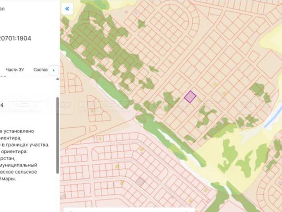The height and width of the screenshot is (212, 282).
Task: Click the white panel at the map's bottom edge
Action: click(x=129, y=210)
